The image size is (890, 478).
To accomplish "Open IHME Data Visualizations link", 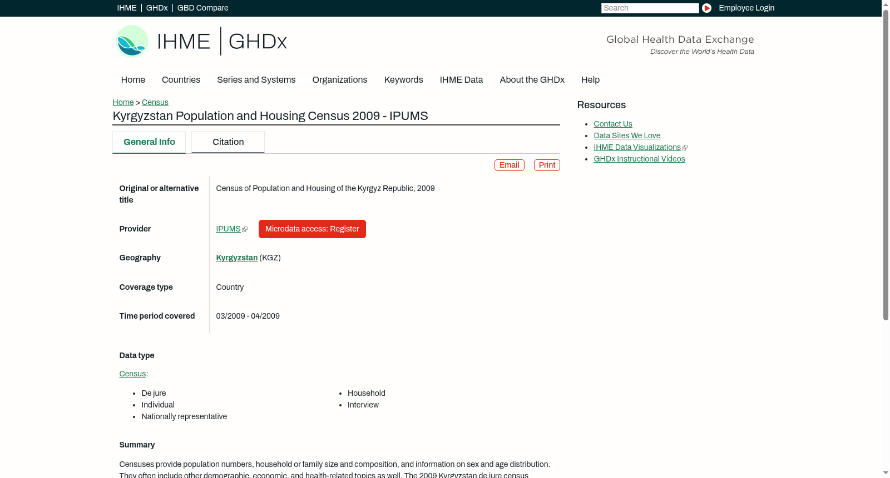I will click(x=637, y=147).
